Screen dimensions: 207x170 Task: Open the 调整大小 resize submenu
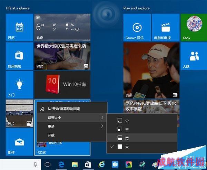(72, 117)
